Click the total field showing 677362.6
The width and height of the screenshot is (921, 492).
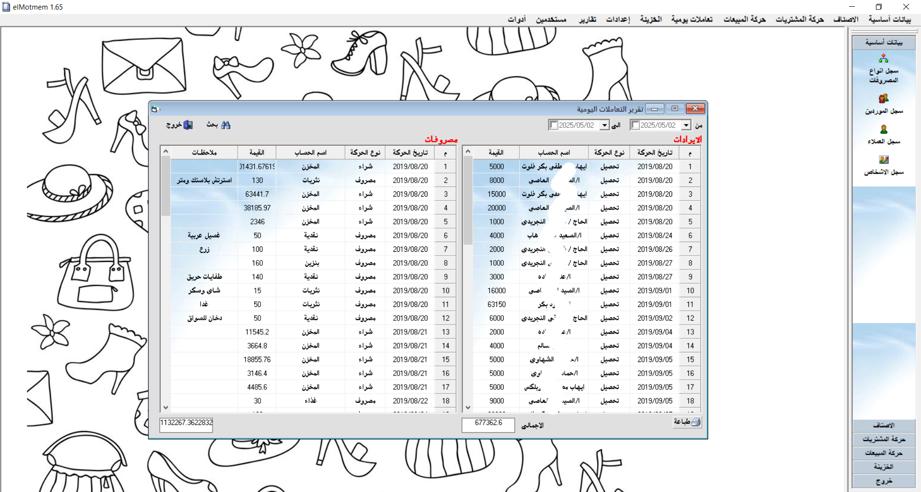coord(488,424)
